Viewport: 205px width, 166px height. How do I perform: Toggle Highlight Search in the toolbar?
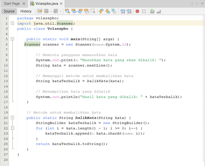(87, 11)
